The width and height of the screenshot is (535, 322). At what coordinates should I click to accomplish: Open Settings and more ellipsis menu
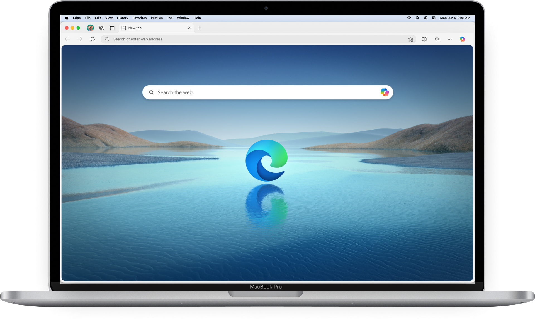[450, 39]
